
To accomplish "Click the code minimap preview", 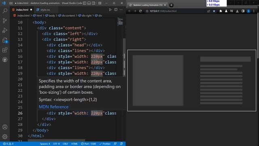I will (120, 21).
